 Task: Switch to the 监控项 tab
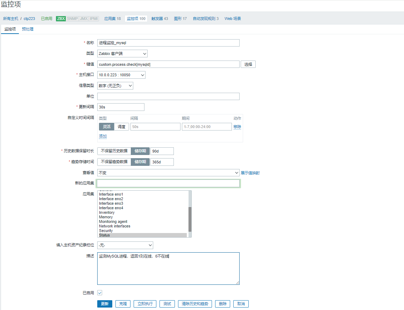coord(10,29)
